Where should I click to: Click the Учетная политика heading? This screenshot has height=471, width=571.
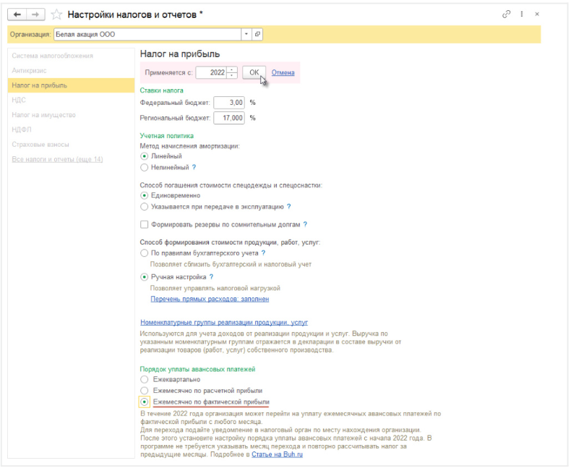(x=167, y=136)
